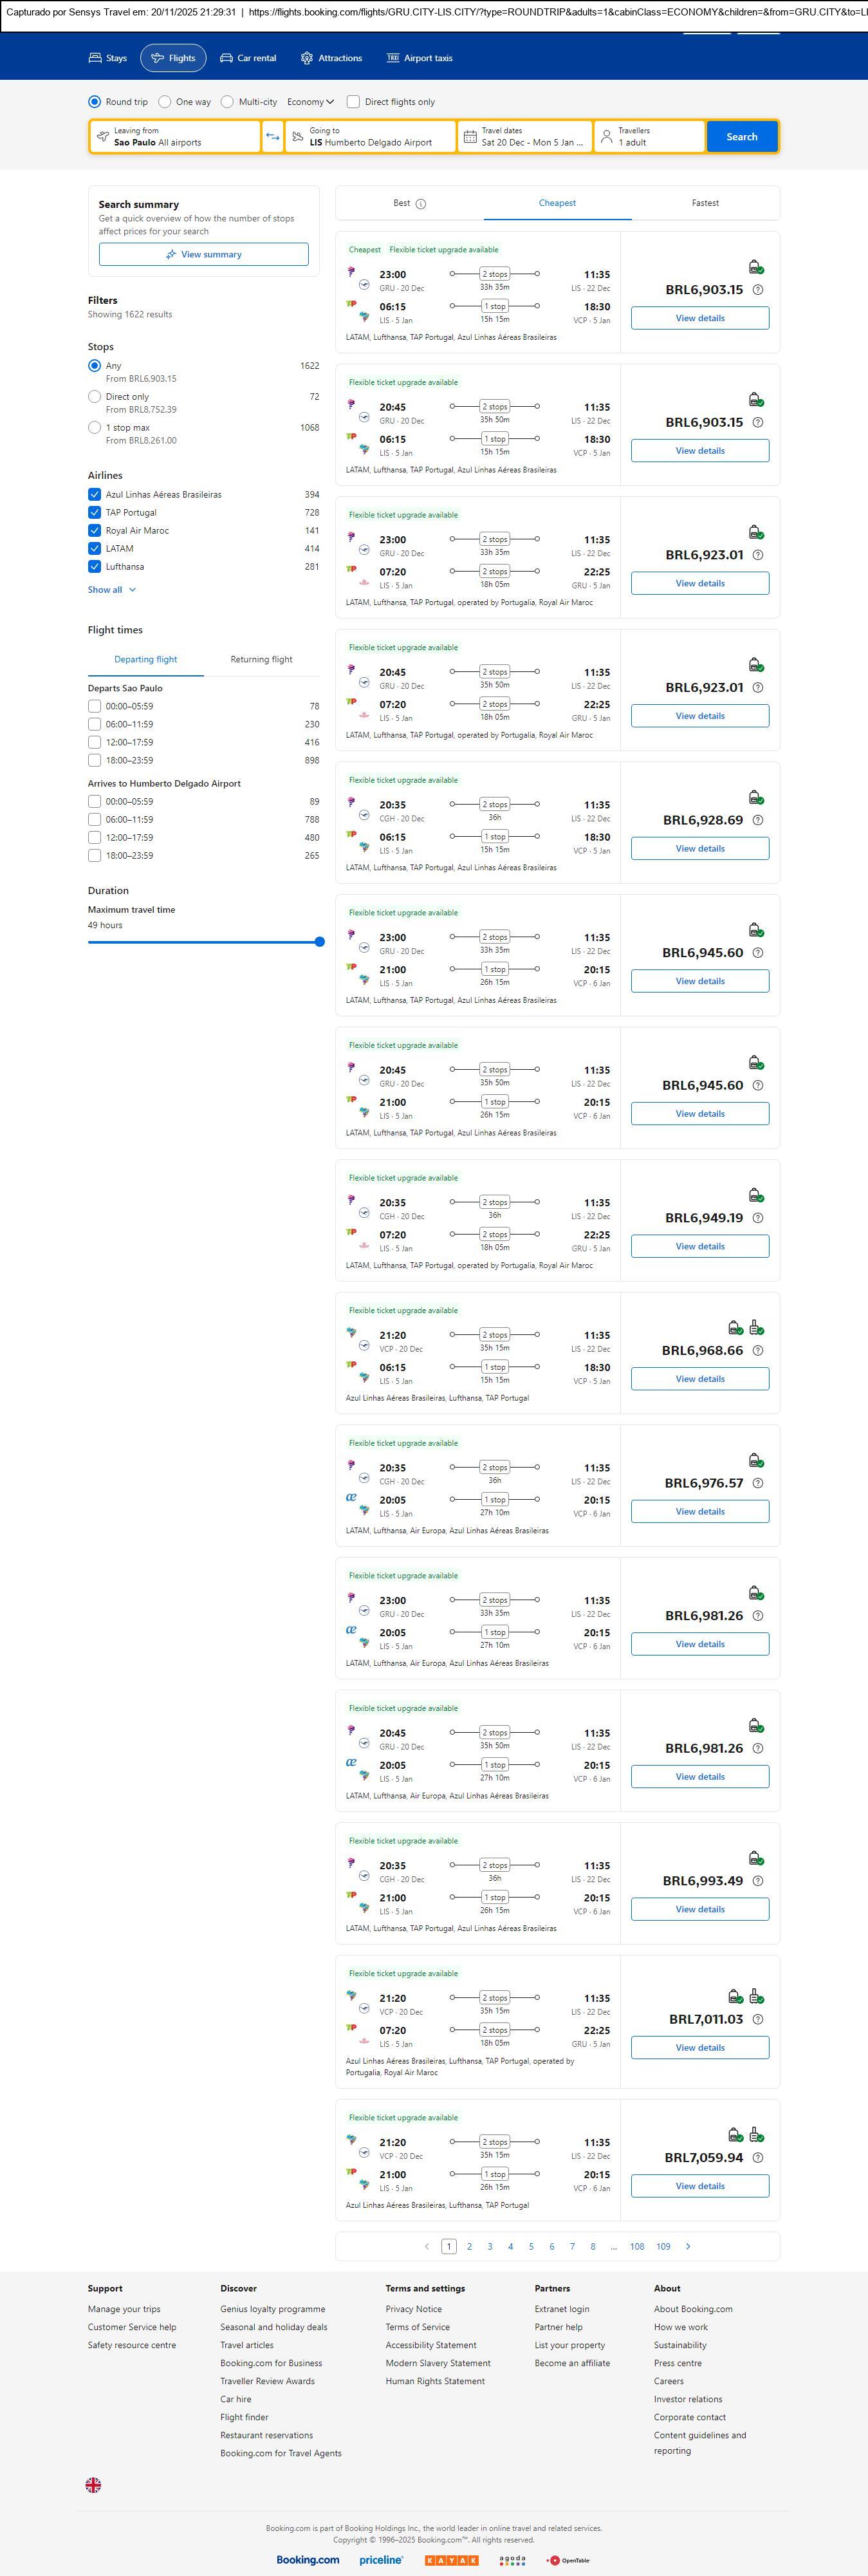Open the Economy cabin class dropdown
Viewport: 868px width, 2576px height.
click(x=310, y=102)
